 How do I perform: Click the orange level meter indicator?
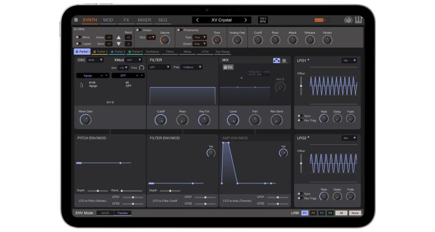pyautogui.click(x=319, y=20)
